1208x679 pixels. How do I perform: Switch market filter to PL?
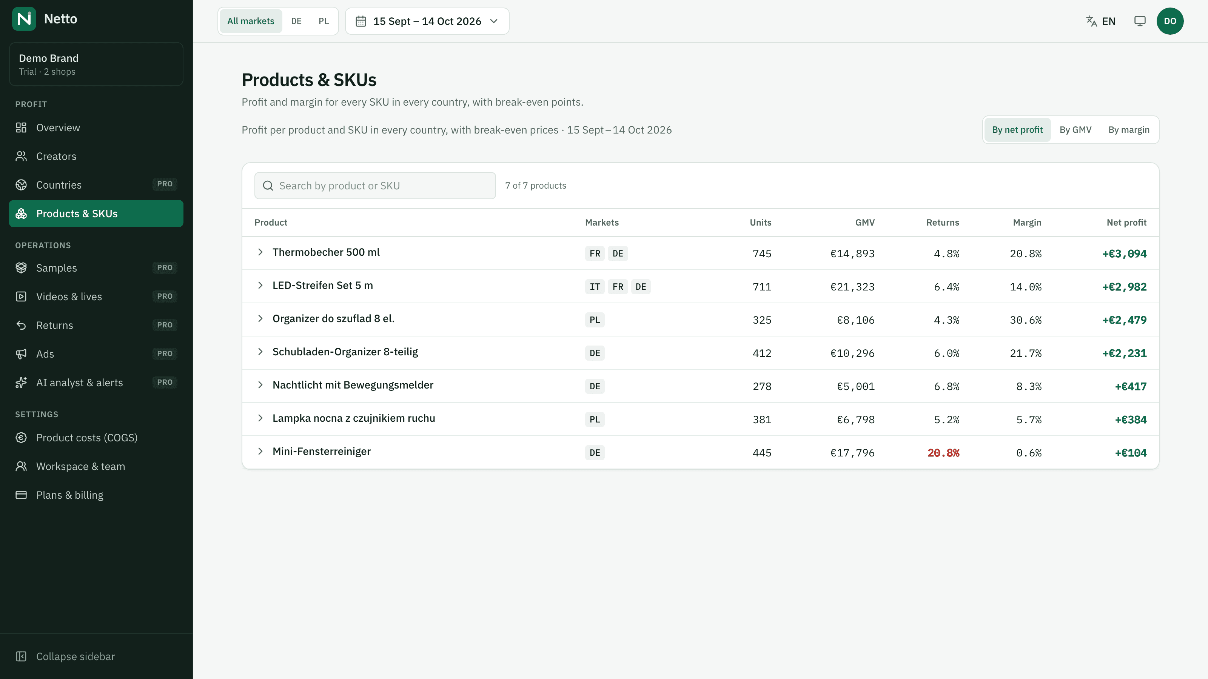coord(324,21)
